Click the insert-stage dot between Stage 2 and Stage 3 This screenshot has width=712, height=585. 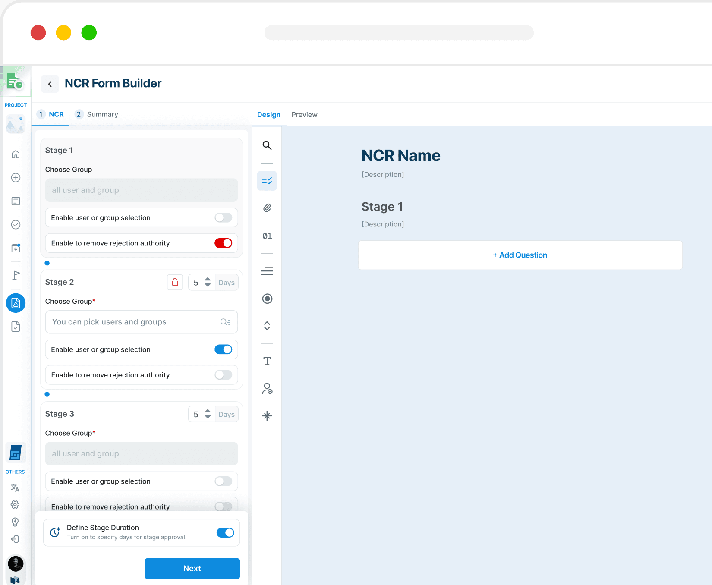click(47, 394)
